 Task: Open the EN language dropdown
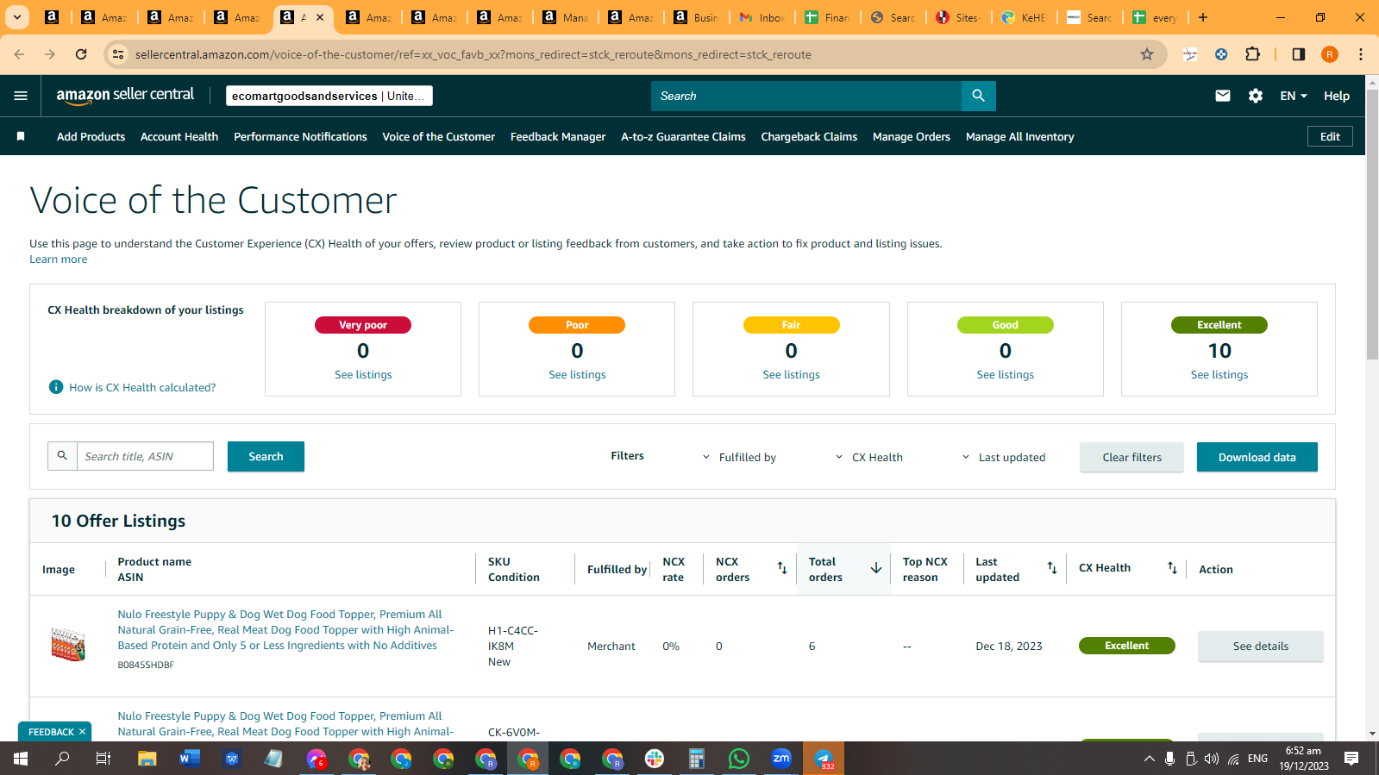tap(1294, 96)
